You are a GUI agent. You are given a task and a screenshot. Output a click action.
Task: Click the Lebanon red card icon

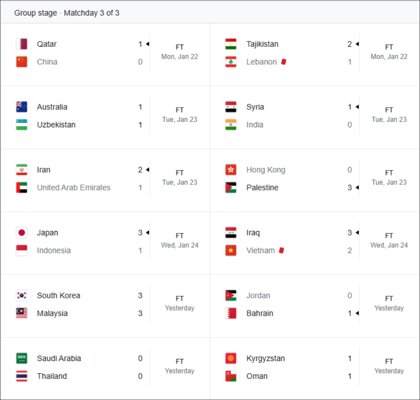(x=284, y=62)
